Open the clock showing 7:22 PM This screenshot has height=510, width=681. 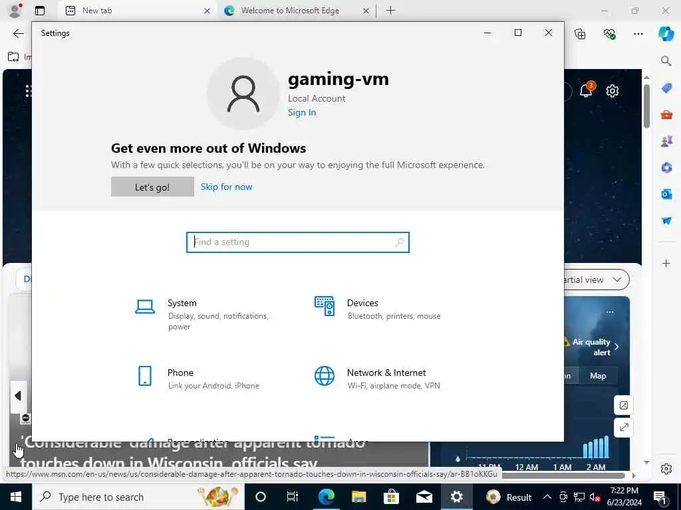624,497
